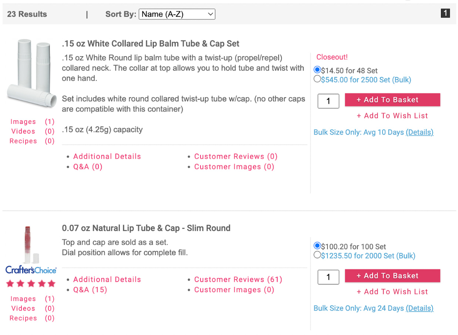The image size is (458, 335).
Task: Select page 1 in pagination
Action: pyautogui.click(x=445, y=13)
